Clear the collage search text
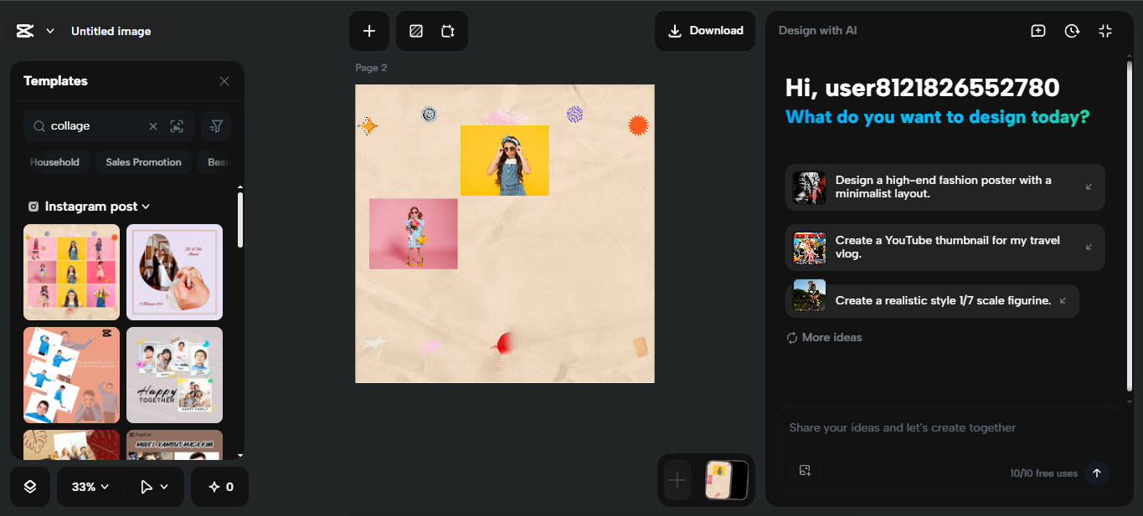Image resolution: width=1143 pixels, height=516 pixels. point(153,126)
